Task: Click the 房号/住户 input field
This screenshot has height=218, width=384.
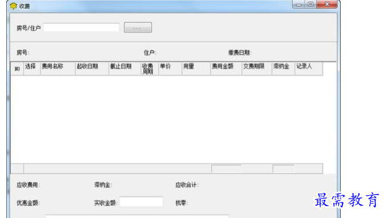Action: click(x=81, y=27)
